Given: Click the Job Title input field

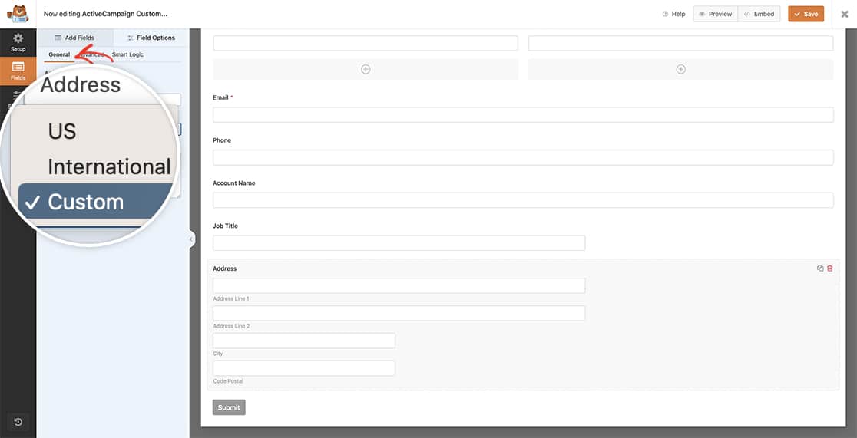Looking at the screenshot, I should coord(399,243).
